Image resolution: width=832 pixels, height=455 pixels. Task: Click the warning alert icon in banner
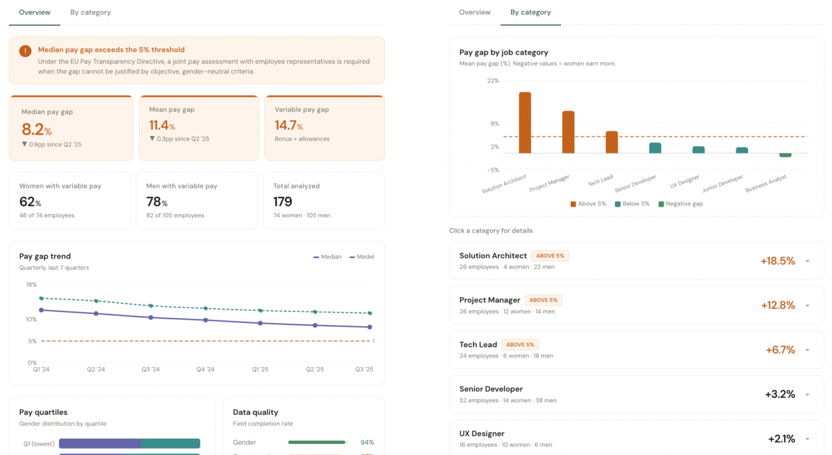tap(25, 51)
